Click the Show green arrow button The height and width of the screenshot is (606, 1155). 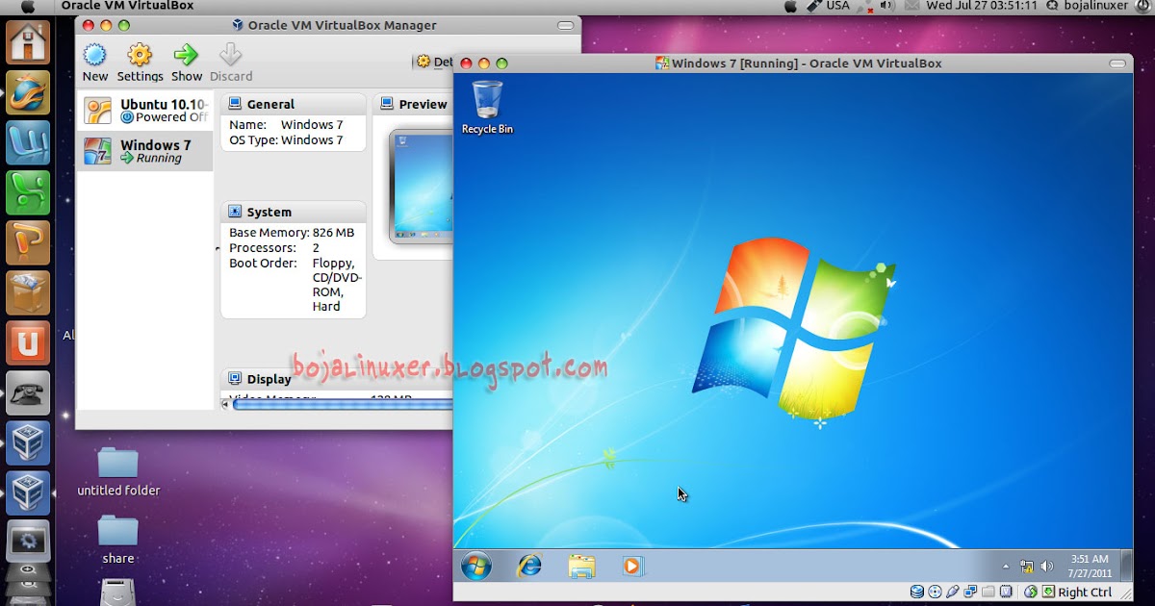point(187,63)
